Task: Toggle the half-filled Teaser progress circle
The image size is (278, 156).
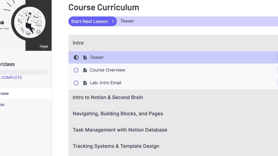Action: (76, 58)
